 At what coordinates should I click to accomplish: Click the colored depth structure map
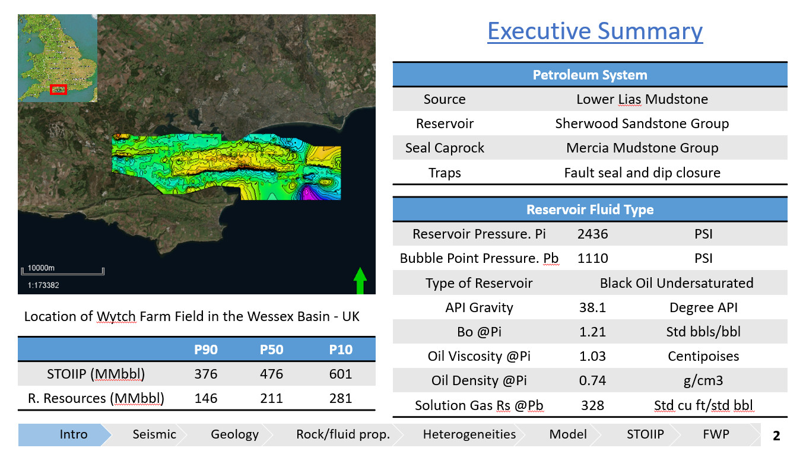pos(227,167)
